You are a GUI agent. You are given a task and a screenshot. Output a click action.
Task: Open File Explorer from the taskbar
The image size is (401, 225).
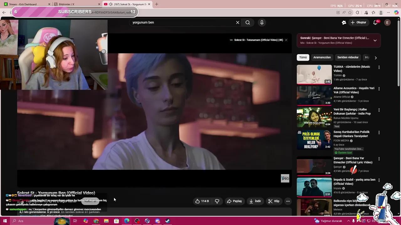[x=106, y=221]
